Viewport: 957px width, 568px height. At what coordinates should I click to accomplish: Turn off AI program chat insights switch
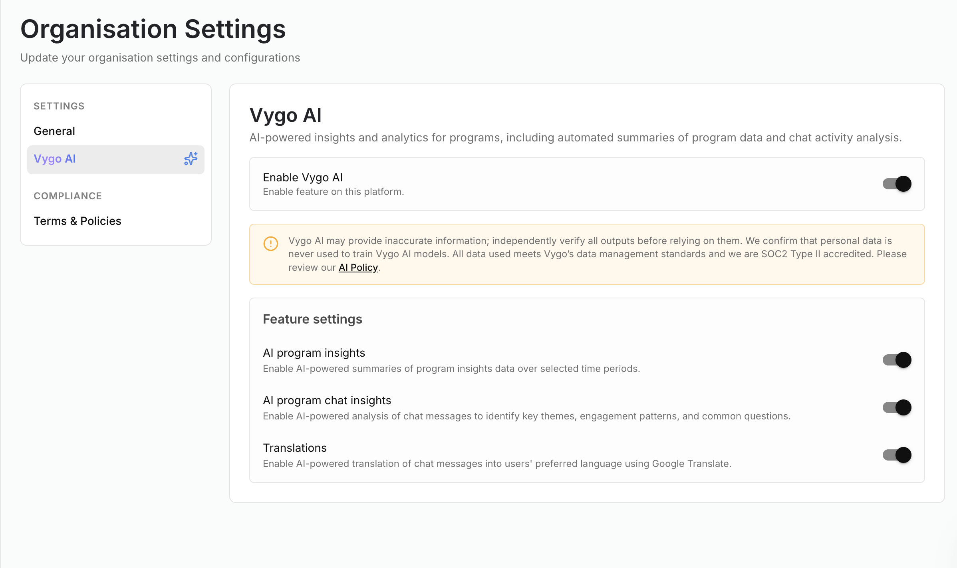[x=897, y=407]
